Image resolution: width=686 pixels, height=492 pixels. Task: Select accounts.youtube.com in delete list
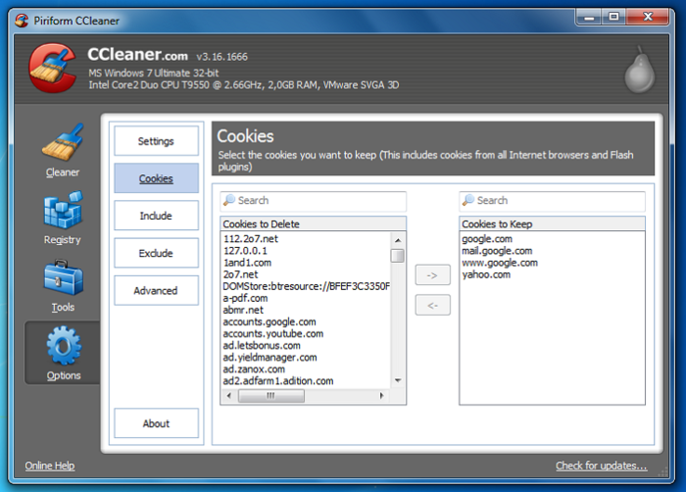tap(272, 333)
